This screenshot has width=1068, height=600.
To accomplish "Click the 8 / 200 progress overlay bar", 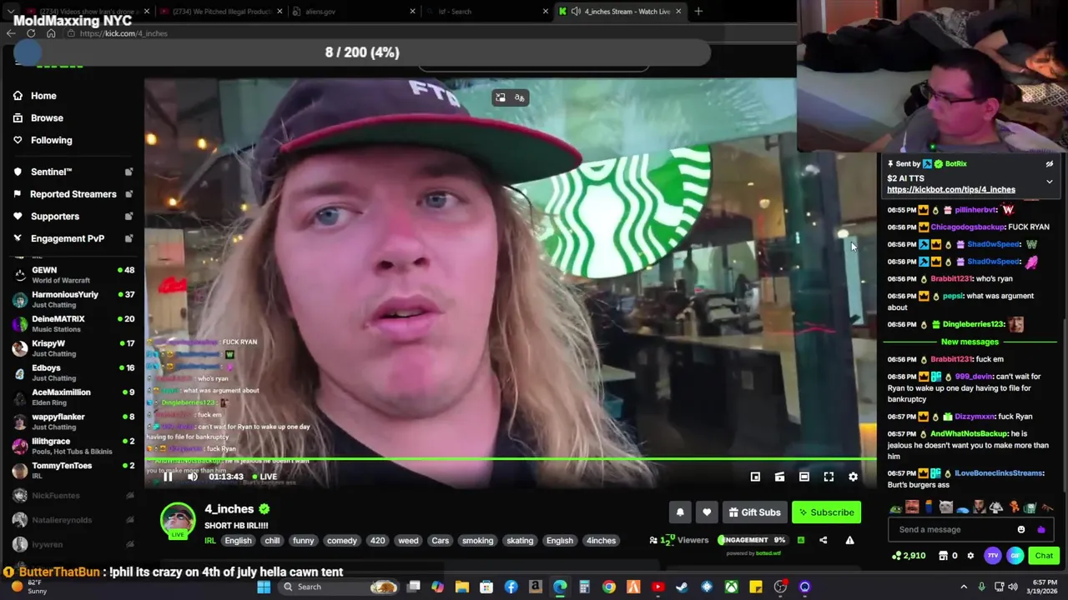I will (x=362, y=52).
